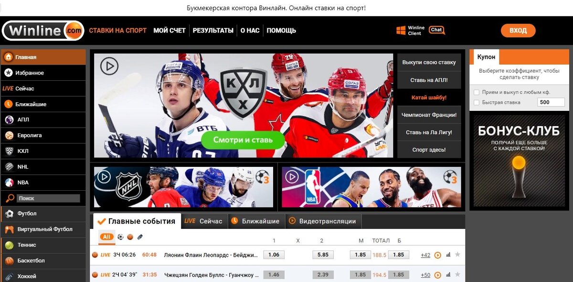This screenshot has width=573, height=282.
Task: Open the statistics bar-chart icon in the first match row
Action: 448,255
